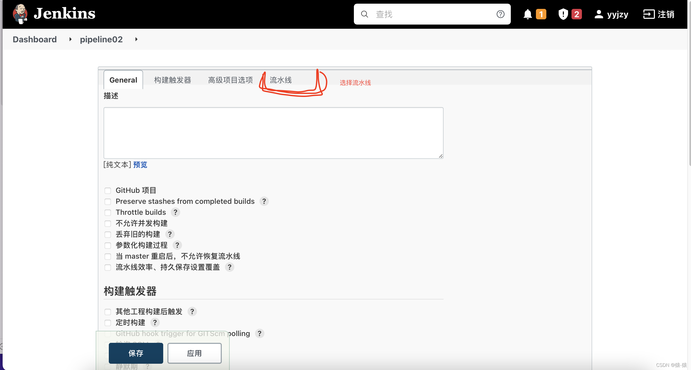Toggle the 参数化构建过程 checkbox
The width and height of the screenshot is (691, 370).
coord(108,245)
